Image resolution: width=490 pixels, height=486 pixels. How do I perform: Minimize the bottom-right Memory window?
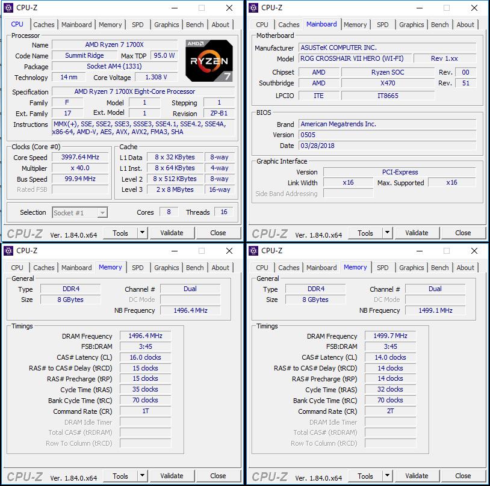coord(420,251)
